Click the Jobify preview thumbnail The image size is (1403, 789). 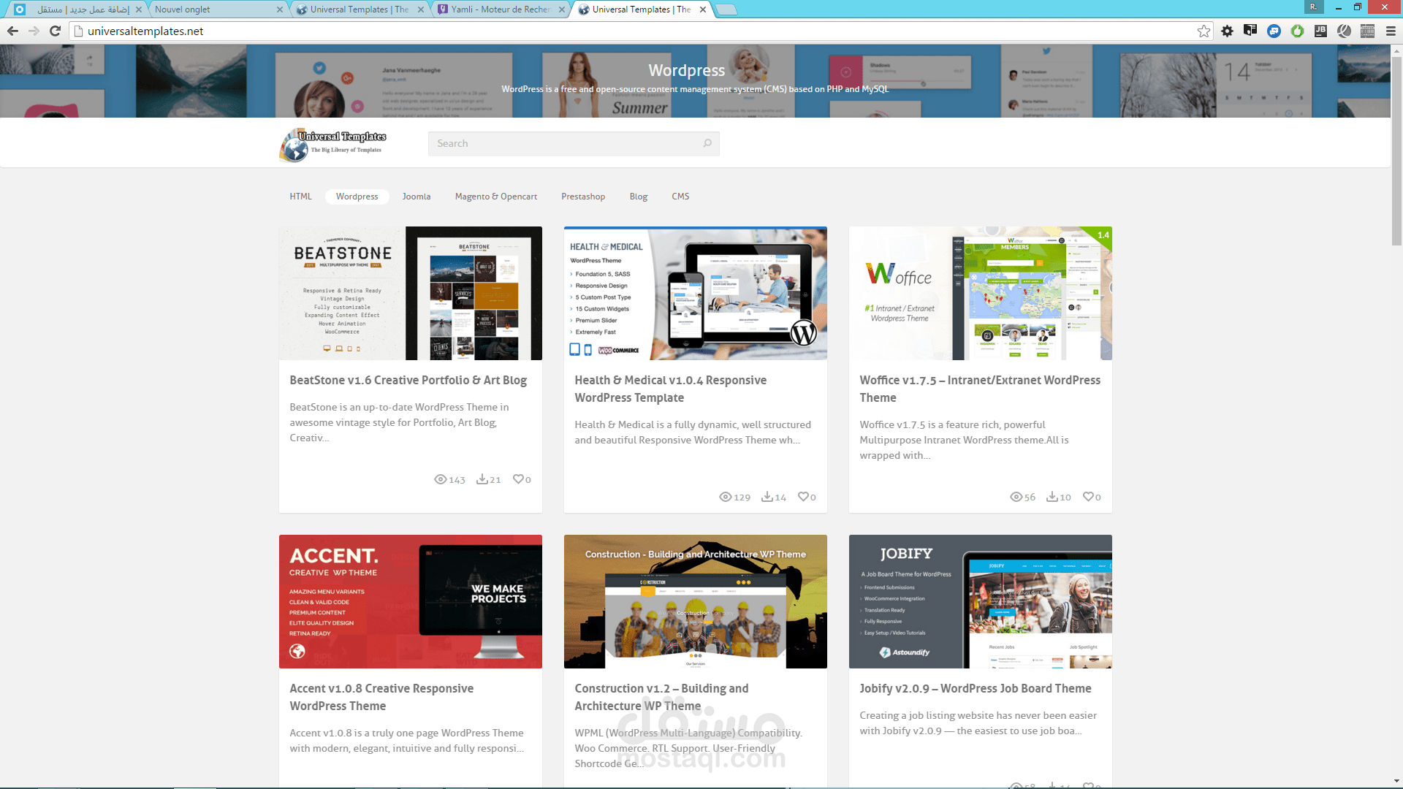[981, 601]
